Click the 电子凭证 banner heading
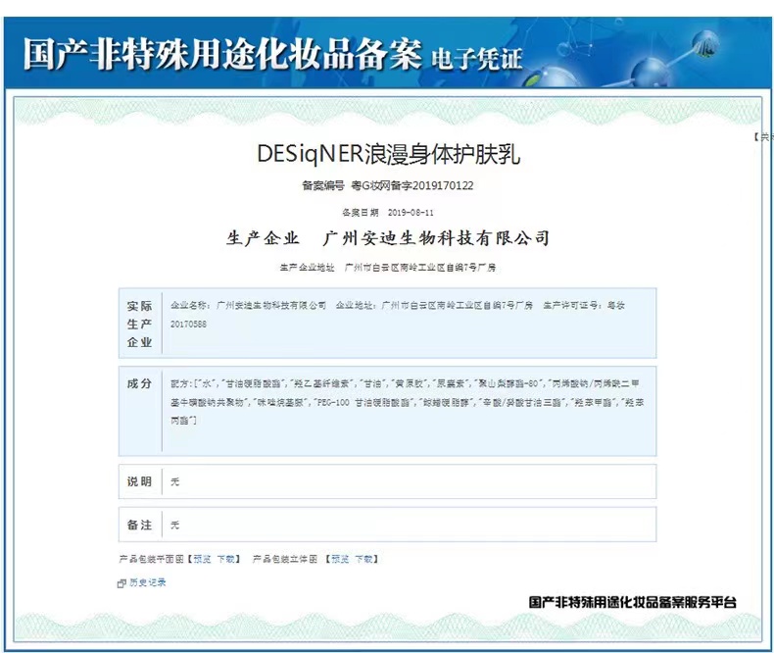The height and width of the screenshot is (653, 774). [476, 59]
